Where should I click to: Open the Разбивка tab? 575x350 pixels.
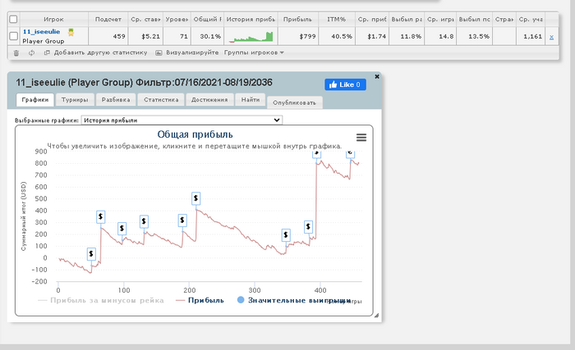click(116, 99)
